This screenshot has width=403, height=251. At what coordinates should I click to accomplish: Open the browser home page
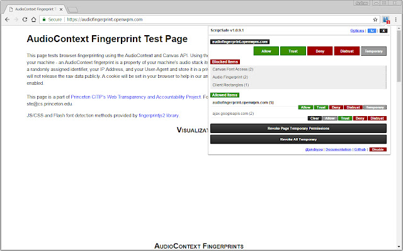click(33, 19)
